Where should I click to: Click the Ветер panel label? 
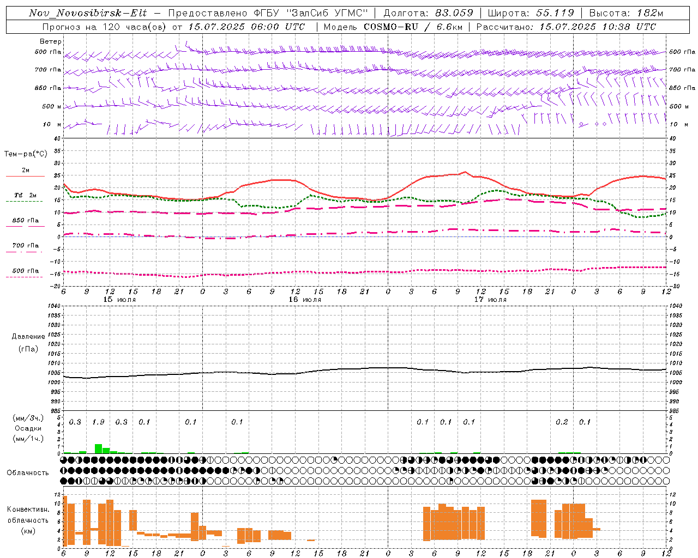51,41
